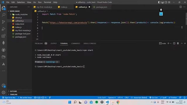Show the Comments panel tab
The height and width of the screenshot is (105, 187).
click(76, 43)
